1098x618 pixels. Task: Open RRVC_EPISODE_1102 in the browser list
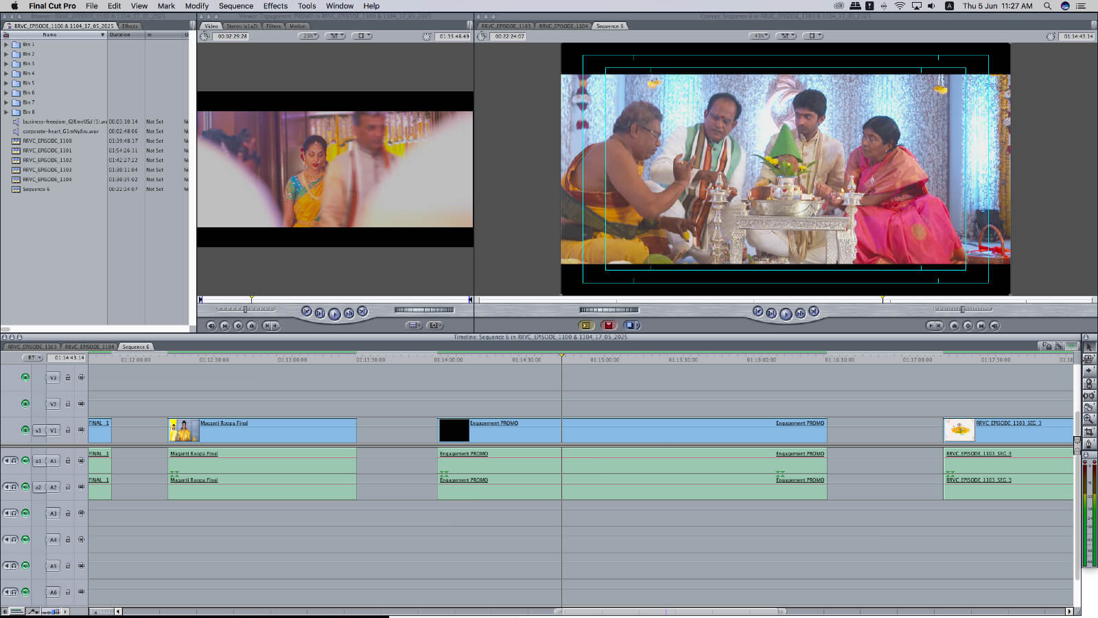point(47,160)
